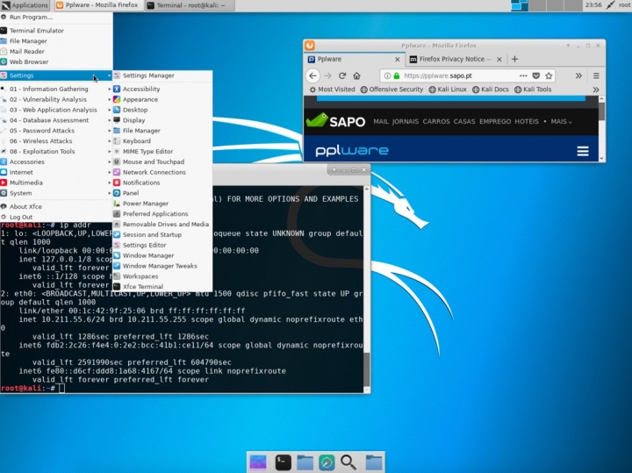
Task: Open the magnifier search icon in dock
Action: click(348, 462)
